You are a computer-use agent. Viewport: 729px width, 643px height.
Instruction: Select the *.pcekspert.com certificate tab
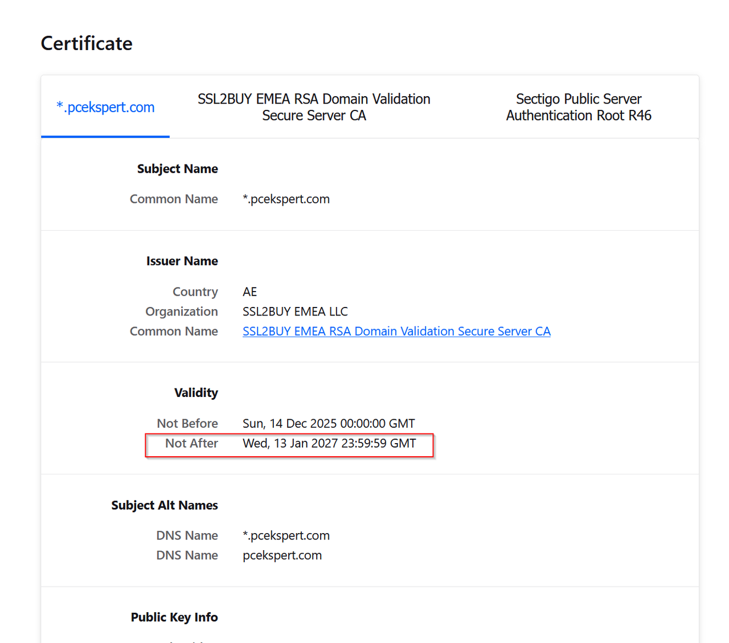coord(105,107)
